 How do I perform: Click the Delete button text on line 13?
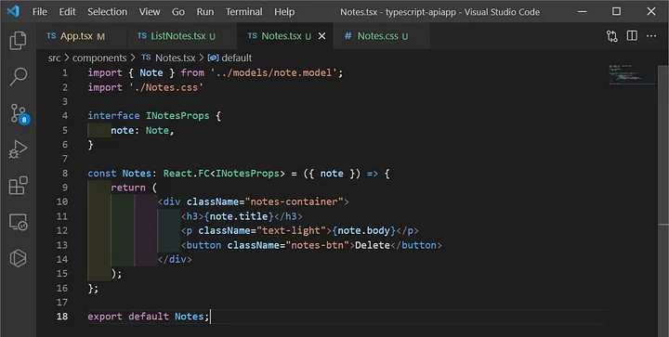click(x=373, y=245)
